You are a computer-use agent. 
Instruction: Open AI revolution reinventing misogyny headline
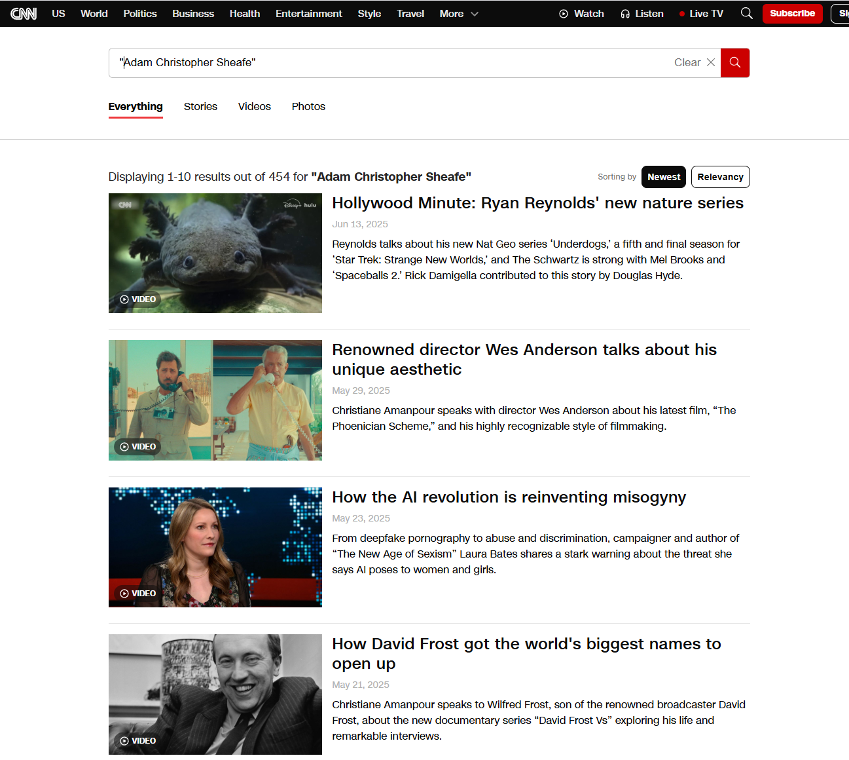coord(509,497)
